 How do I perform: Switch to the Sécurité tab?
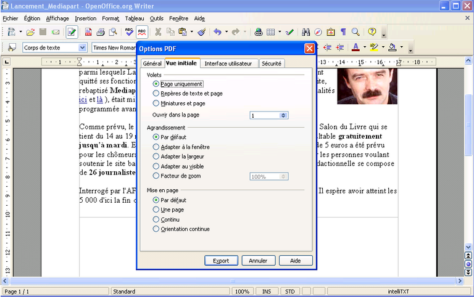(272, 63)
